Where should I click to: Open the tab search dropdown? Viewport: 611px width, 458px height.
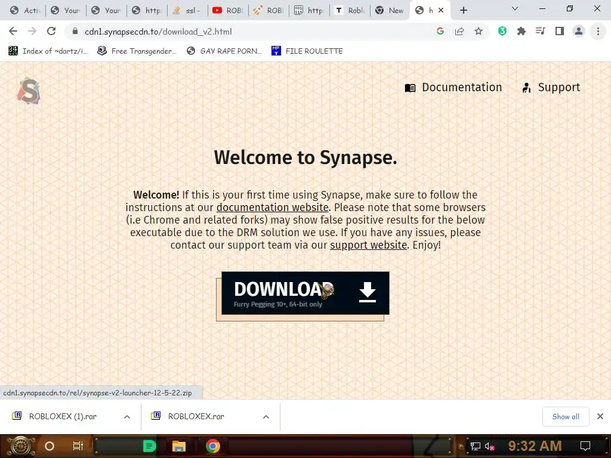point(515,8)
